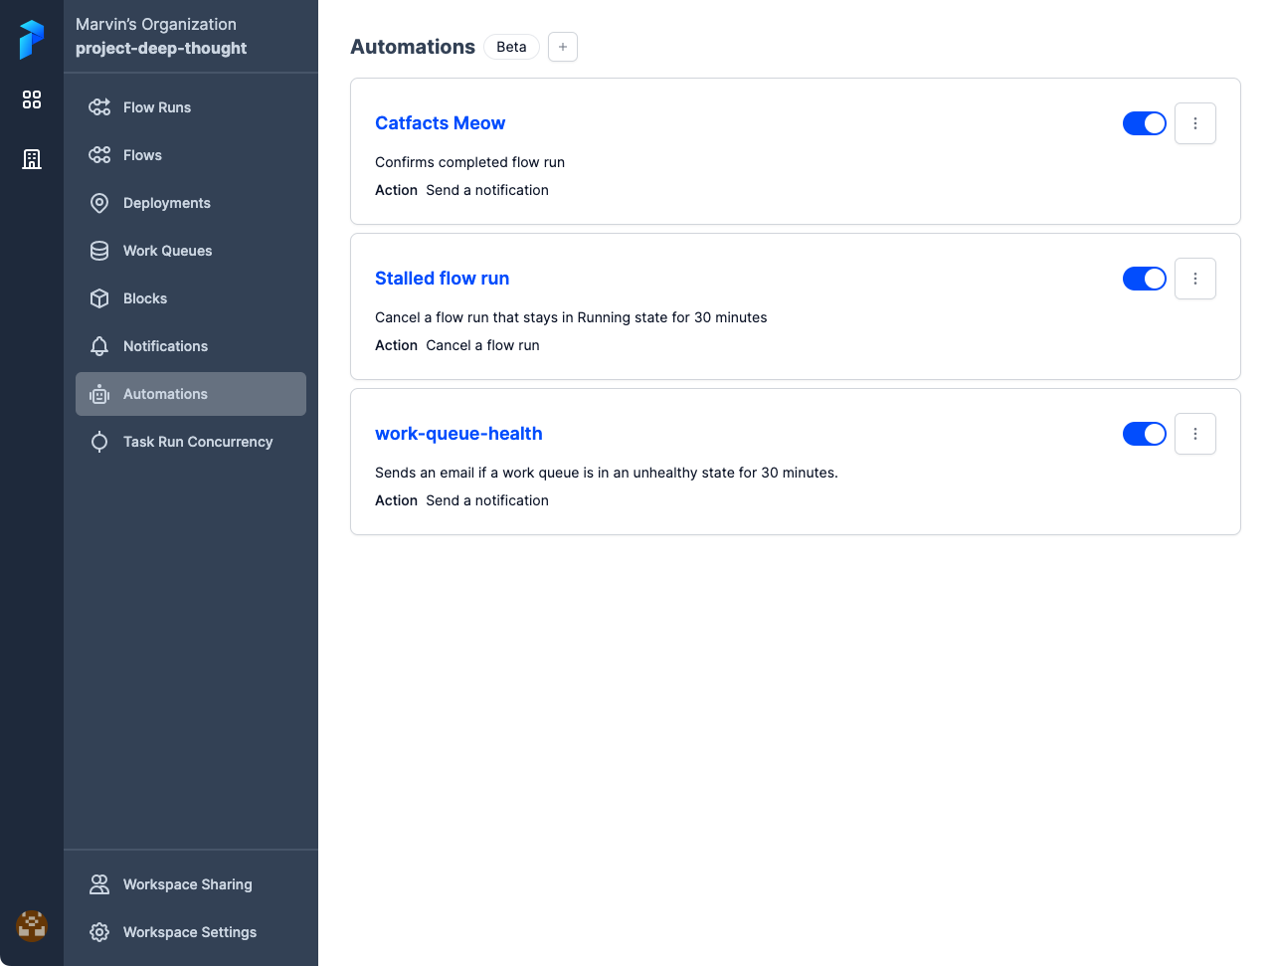Select Work Queues menu item

(x=191, y=251)
